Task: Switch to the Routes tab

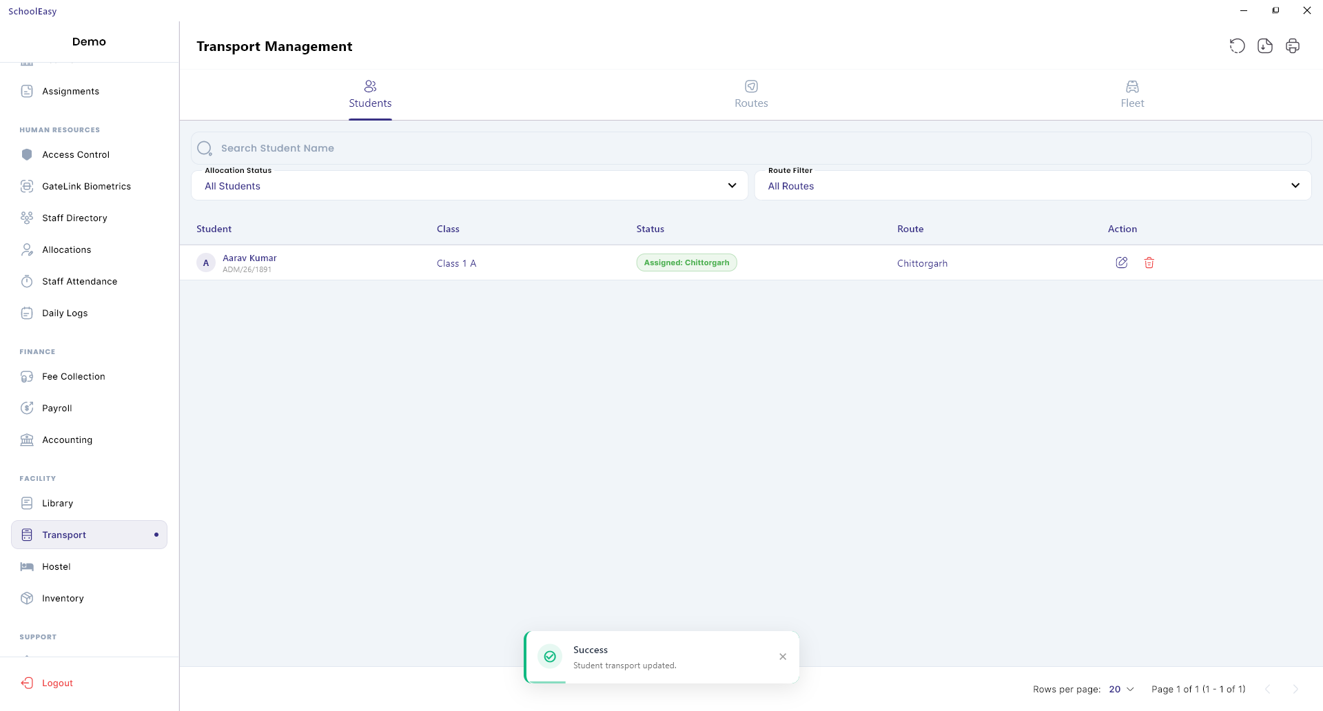Action: pyautogui.click(x=751, y=95)
